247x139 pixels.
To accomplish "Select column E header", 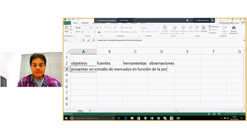I will [188, 51].
